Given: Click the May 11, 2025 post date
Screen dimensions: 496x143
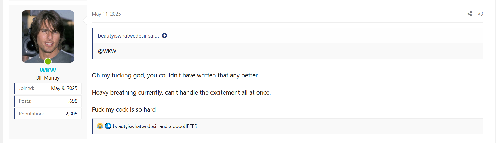Looking at the screenshot, I should tap(106, 14).
